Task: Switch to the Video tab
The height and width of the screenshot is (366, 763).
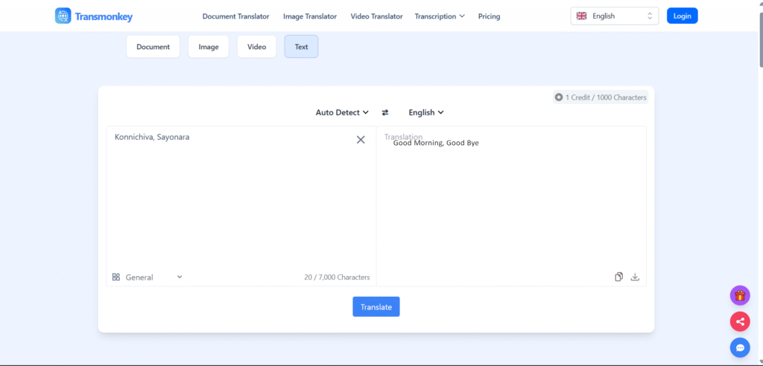Action: click(x=256, y=47)
